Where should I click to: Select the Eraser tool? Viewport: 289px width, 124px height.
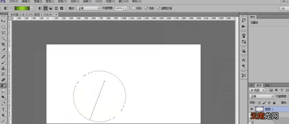[x=3, y=80]
